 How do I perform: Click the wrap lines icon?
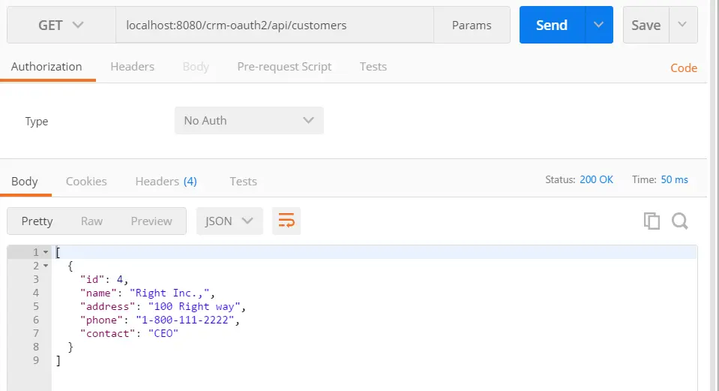pos(286,221)
